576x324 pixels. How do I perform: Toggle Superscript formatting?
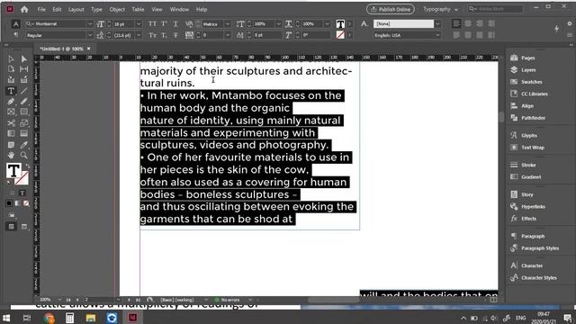[x=164, y=24]
